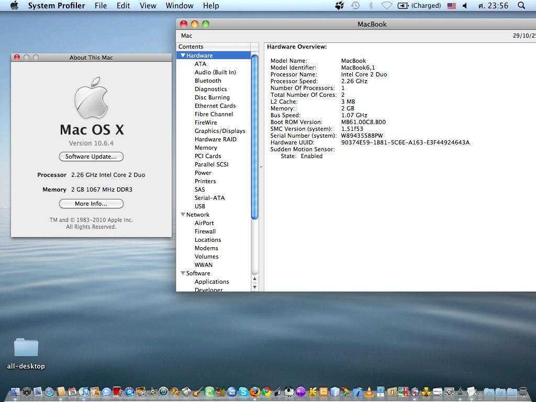Open Time Machine in the Dock
The height and width of the screenshot is (402, 536).
click(x=163, y=392)
